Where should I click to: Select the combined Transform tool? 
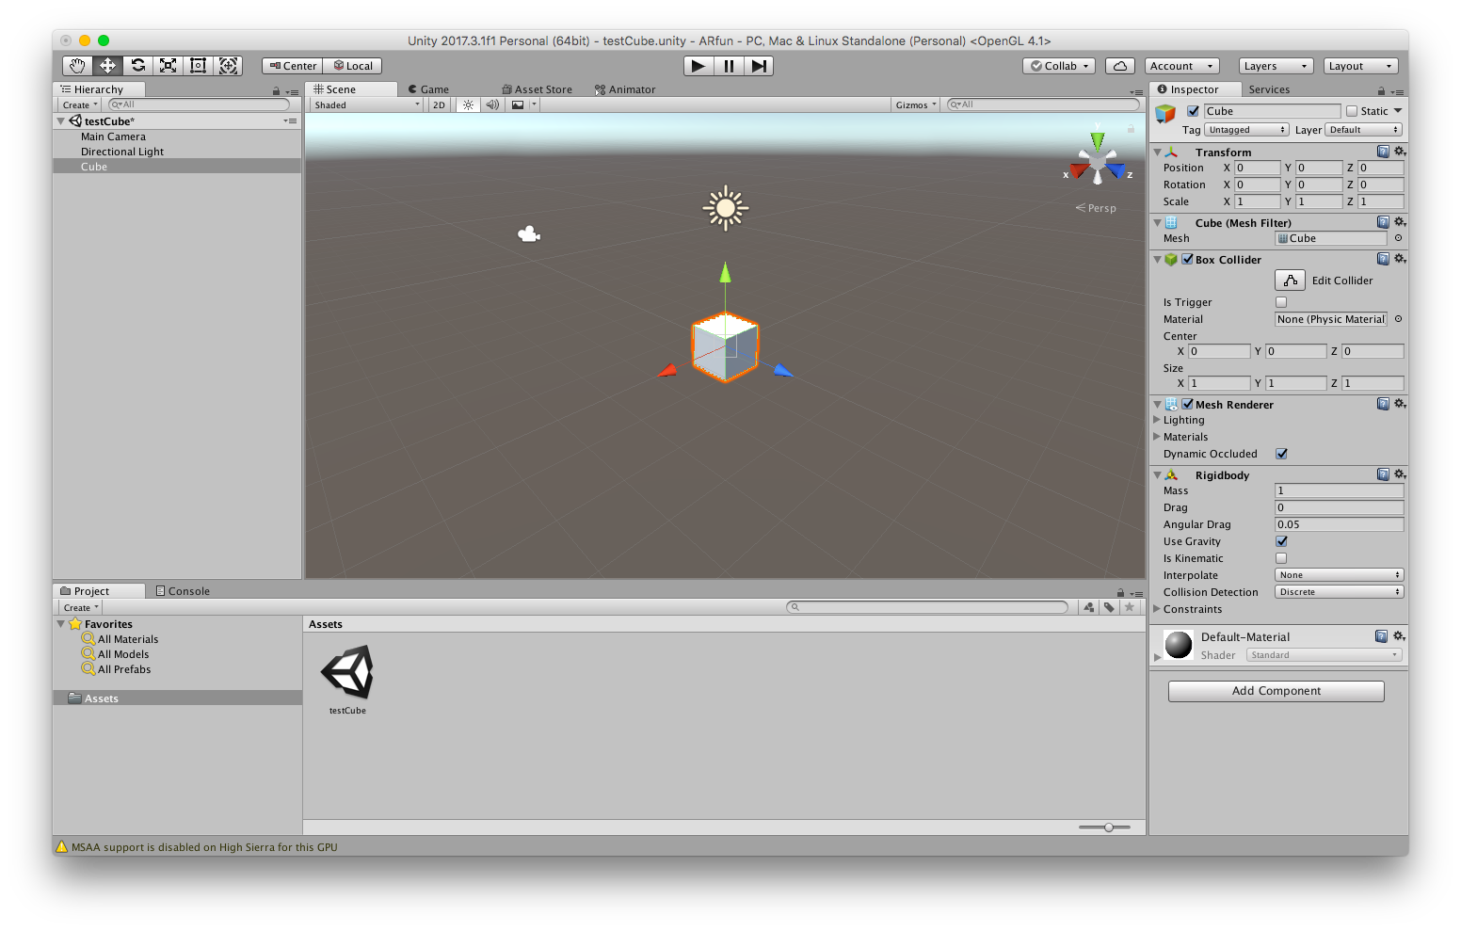click(228, 66)
